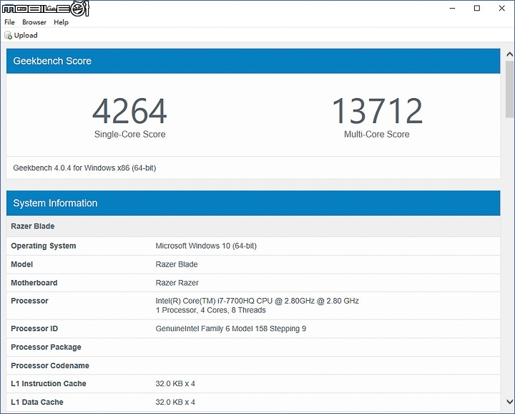Image resolution: width=515 pixels, height=414 pixels.
Task: Click the Intel Core i7-7700HQ processor text
Action: pos(257,301)
